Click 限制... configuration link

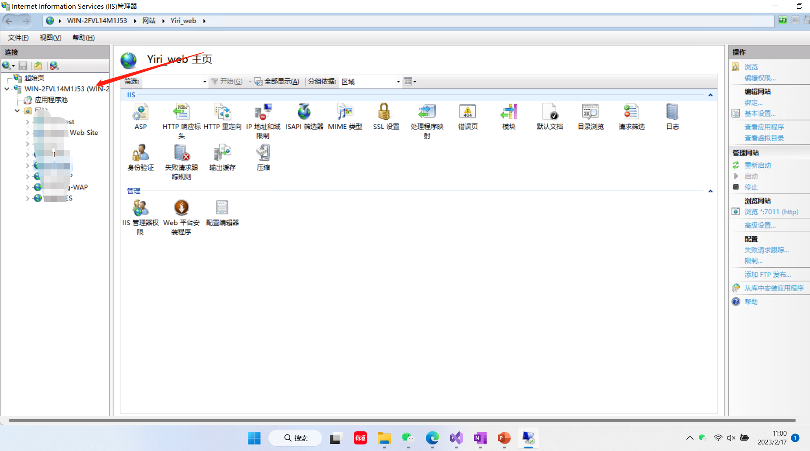click(753, 261)
